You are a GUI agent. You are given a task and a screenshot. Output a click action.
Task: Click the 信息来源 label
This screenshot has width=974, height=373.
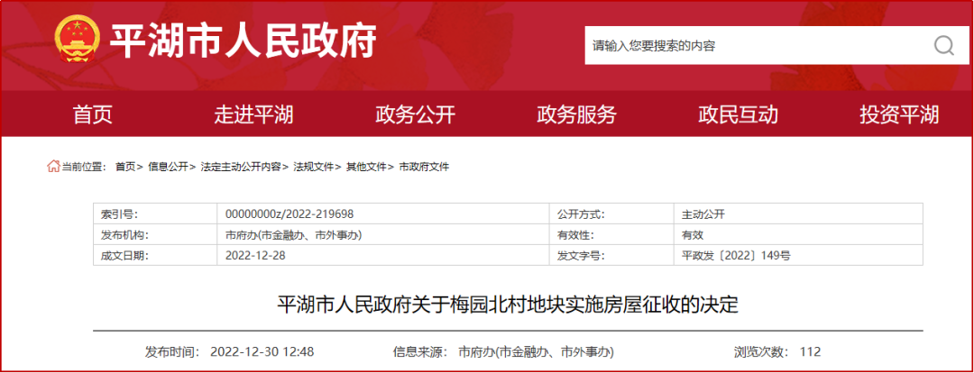point(420,352)
